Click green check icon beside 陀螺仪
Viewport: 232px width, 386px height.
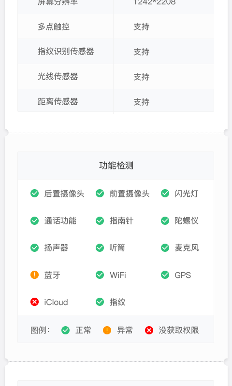(x=165, y=221)
